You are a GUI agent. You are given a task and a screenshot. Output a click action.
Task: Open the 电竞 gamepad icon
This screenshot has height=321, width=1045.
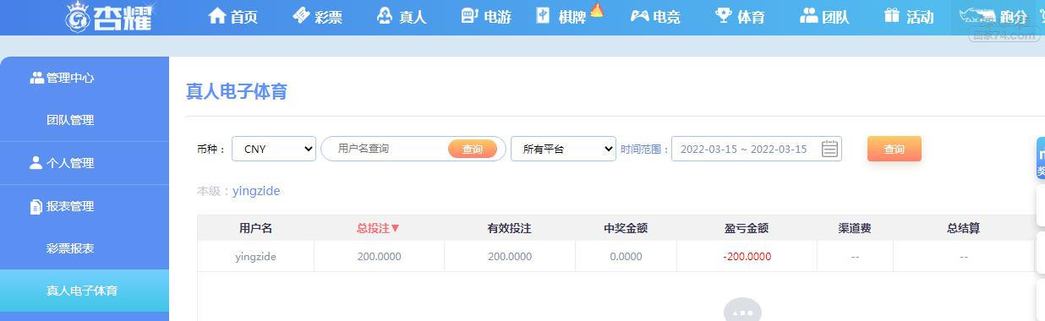pyautogui.click(x=639, y=16)
